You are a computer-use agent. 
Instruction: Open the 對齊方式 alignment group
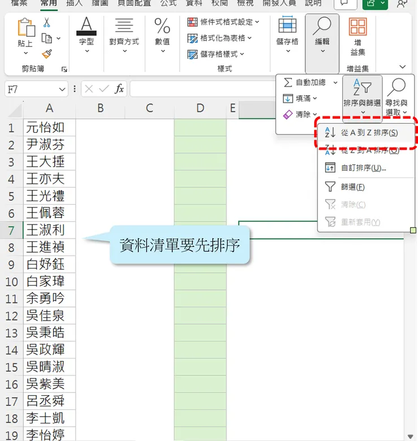pyautogui.click(x=124, y=34)
